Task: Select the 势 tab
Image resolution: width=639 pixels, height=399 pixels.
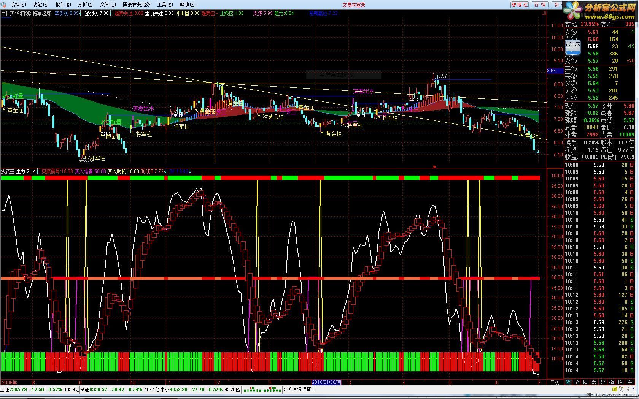Action: [603, 382]
